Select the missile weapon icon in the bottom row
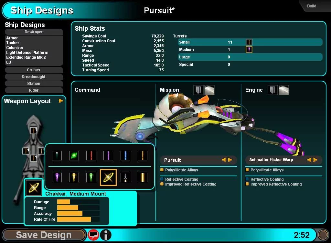 click(x=125, y=177)
